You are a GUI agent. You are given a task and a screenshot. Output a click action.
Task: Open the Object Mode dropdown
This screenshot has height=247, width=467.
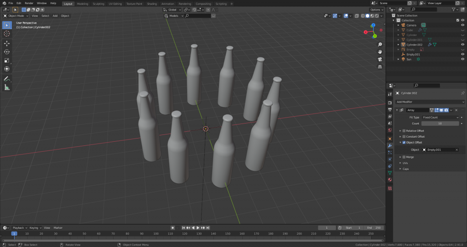(16, 16)
